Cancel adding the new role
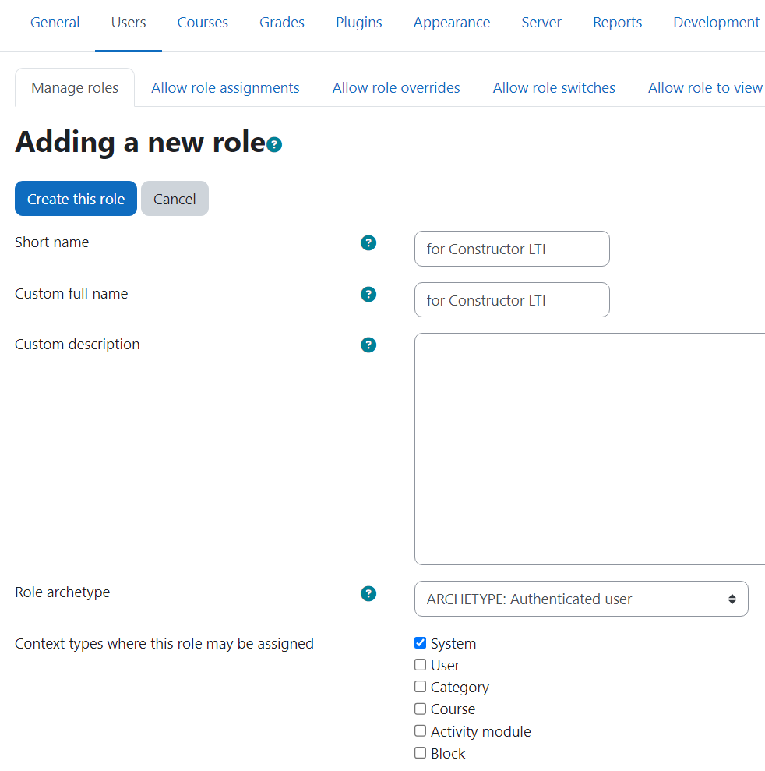The image size is (765, 771). [175, 199]
